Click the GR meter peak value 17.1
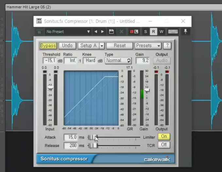The height and width of the screenshot is (172, 222). [129, 68]
